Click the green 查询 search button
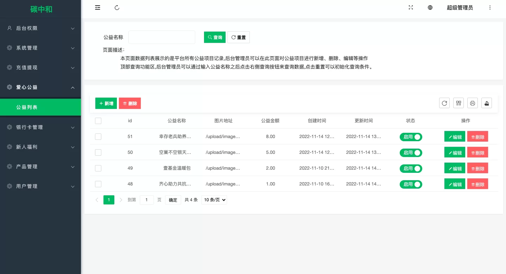 215,37
